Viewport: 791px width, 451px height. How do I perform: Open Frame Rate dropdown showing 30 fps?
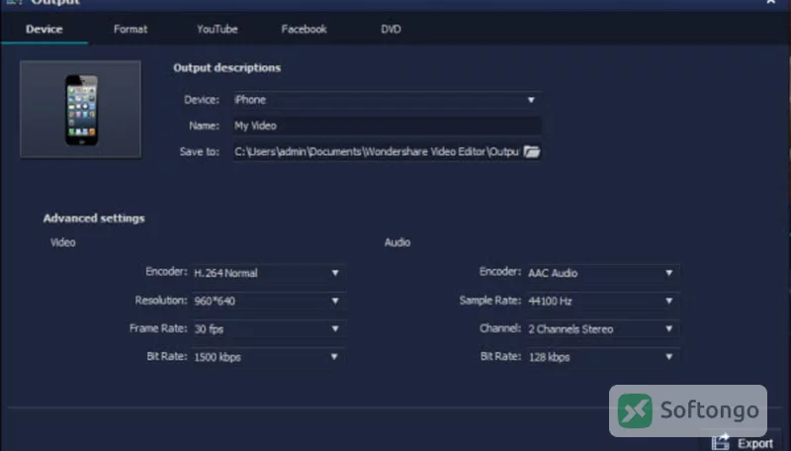[x=268, y=329]
